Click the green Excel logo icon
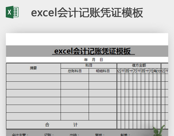This screenshot has width=174, height=136. [12, 12]
